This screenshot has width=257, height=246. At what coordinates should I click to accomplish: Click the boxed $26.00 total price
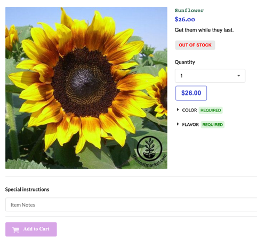point(191,93)
